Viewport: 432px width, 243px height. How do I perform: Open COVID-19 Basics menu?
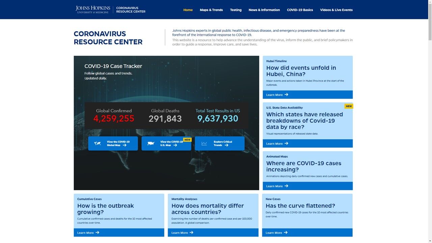300,10
